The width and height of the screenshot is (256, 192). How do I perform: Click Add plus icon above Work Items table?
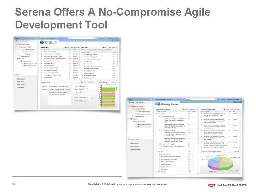coord(103,48)
